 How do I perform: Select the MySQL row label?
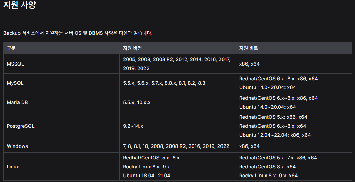point(15,83)
